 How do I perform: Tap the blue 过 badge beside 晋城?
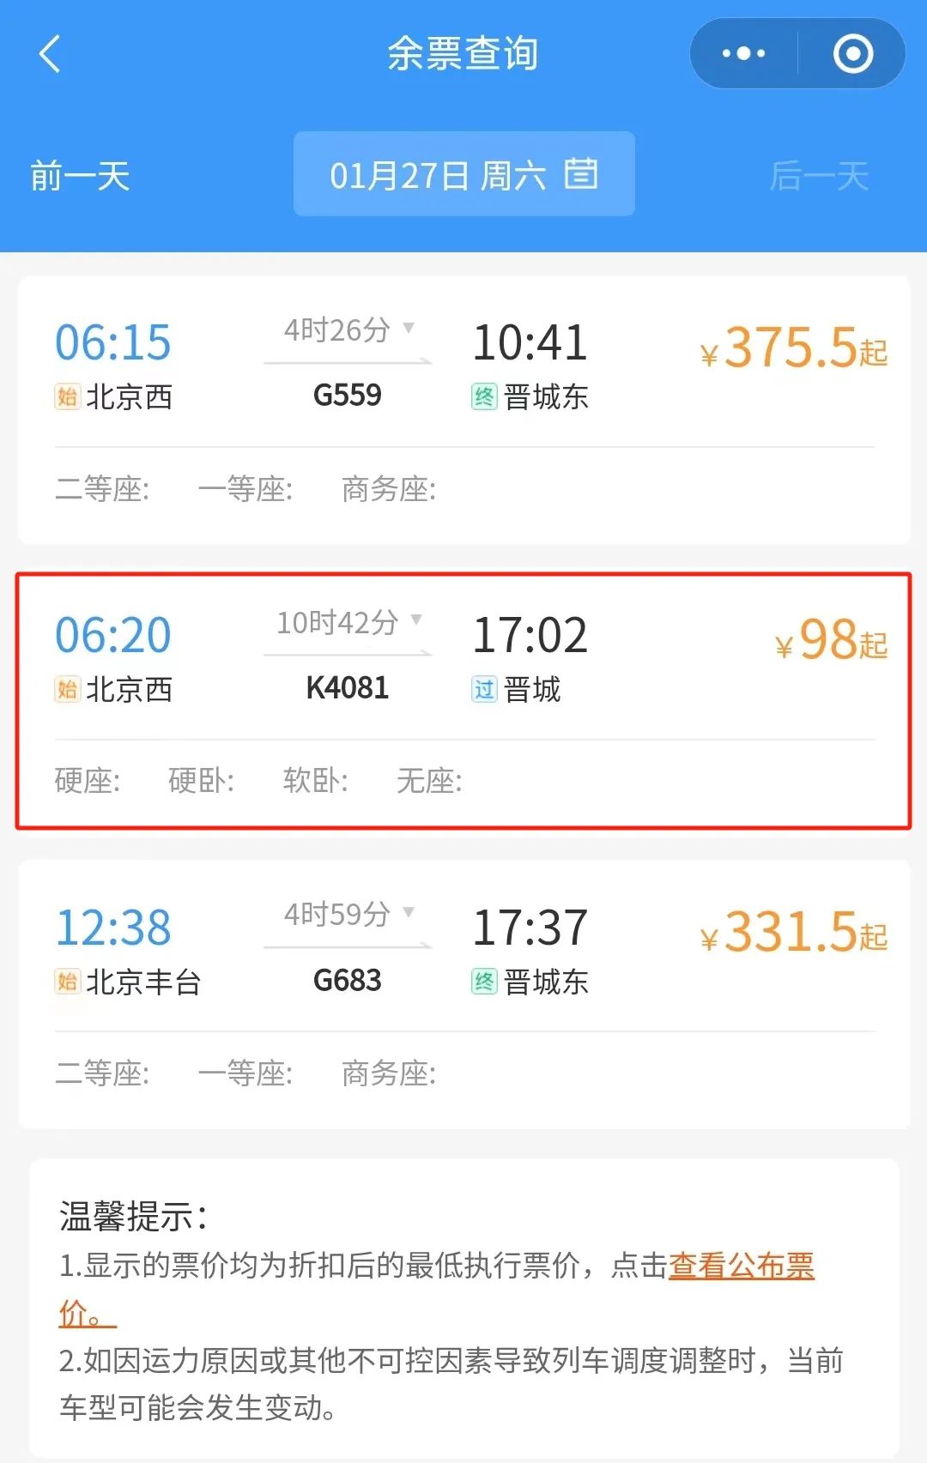pyautogui.click(x=484, y=689)
